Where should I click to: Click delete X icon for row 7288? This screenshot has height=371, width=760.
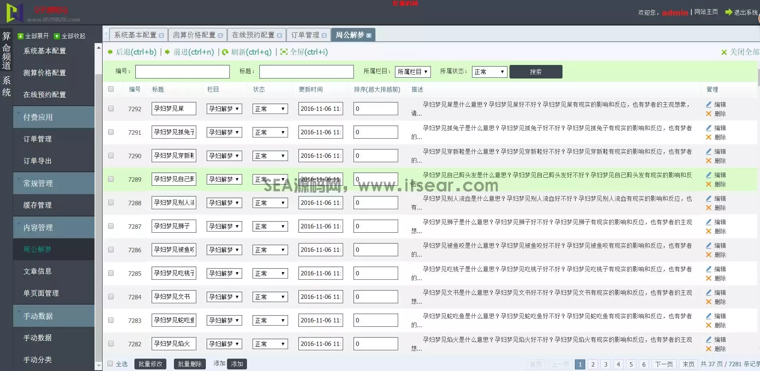(709, 208)
